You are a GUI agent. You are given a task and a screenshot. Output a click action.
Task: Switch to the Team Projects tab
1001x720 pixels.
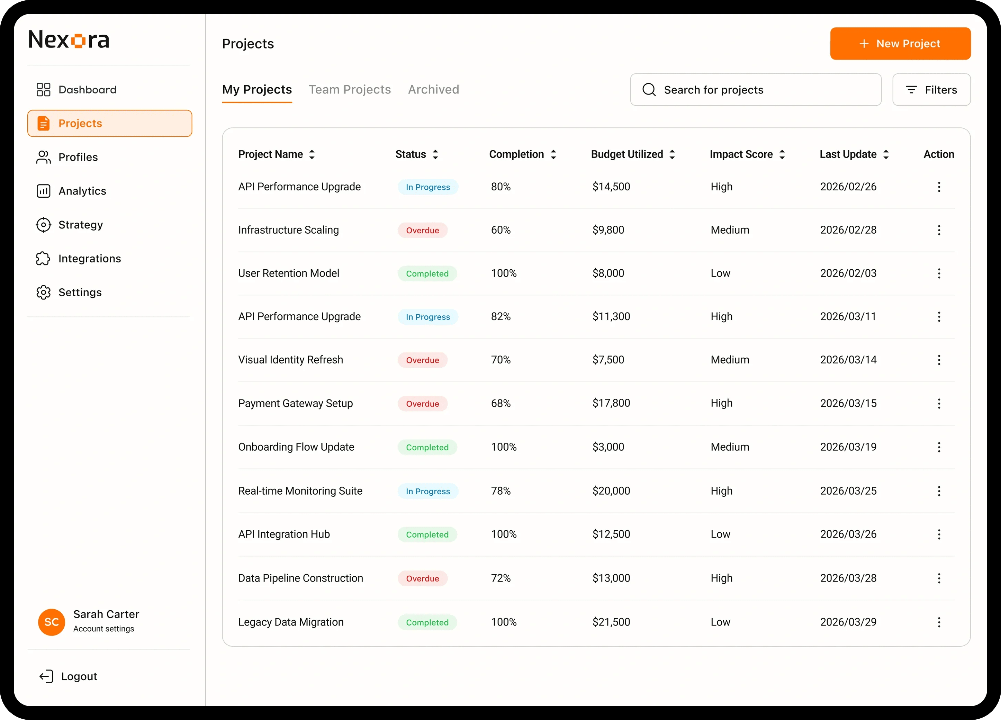(x=350, y=90)
